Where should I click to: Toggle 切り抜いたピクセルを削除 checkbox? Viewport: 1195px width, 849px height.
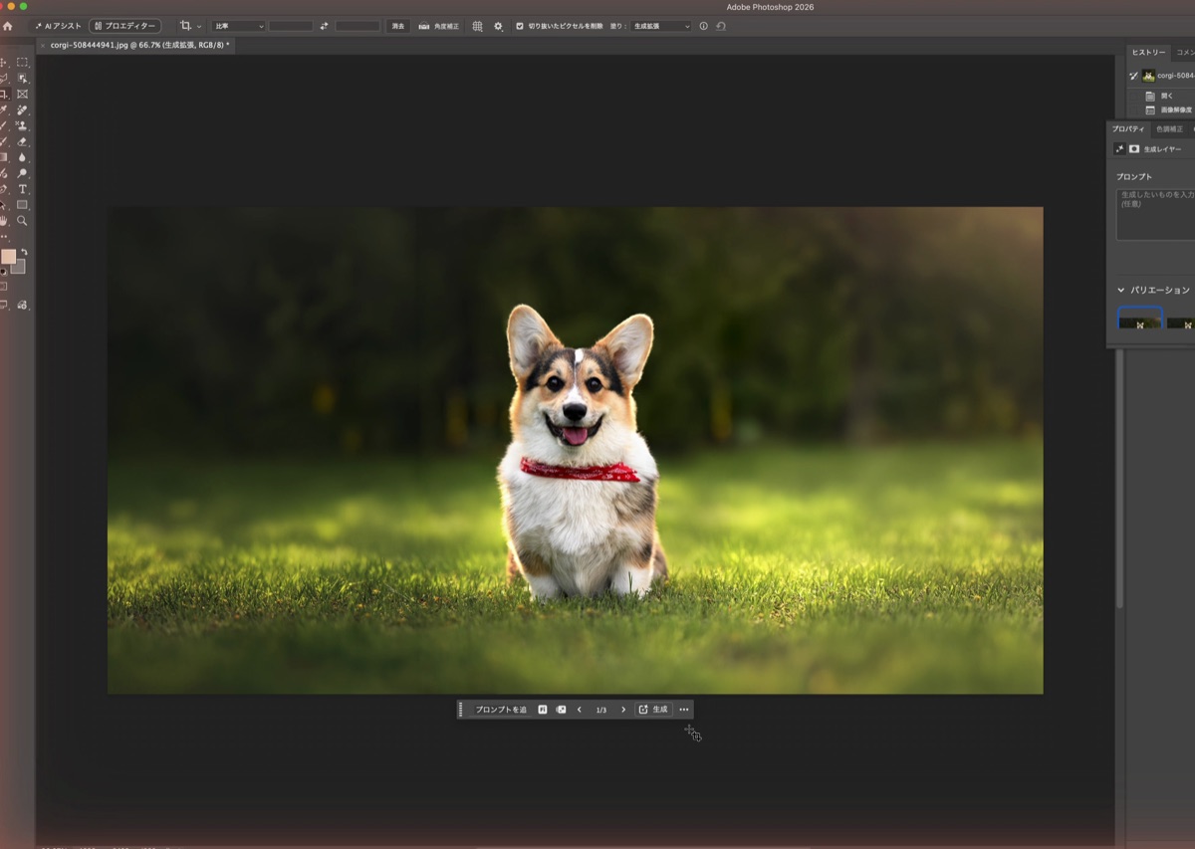pyautogui.click(x=520, y=26)
